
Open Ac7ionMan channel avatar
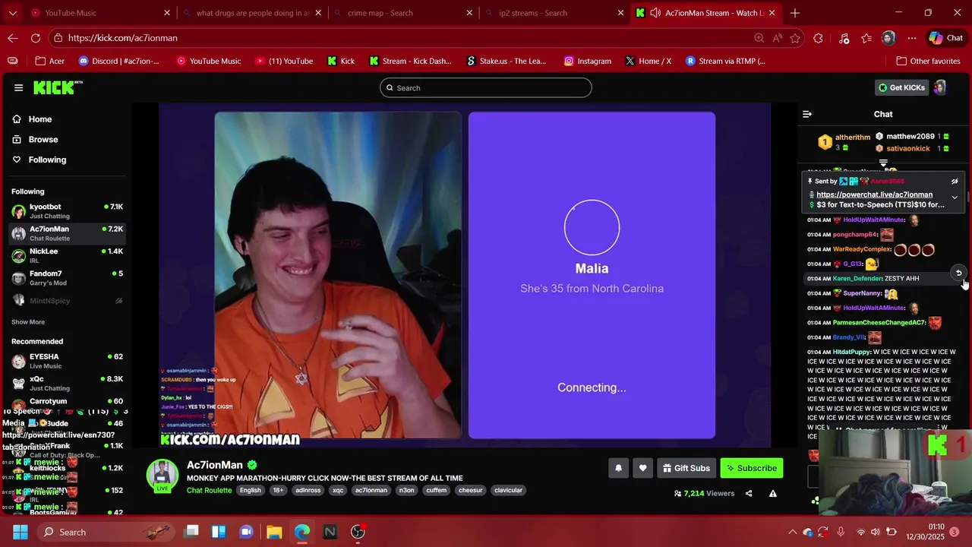(162, 475)
